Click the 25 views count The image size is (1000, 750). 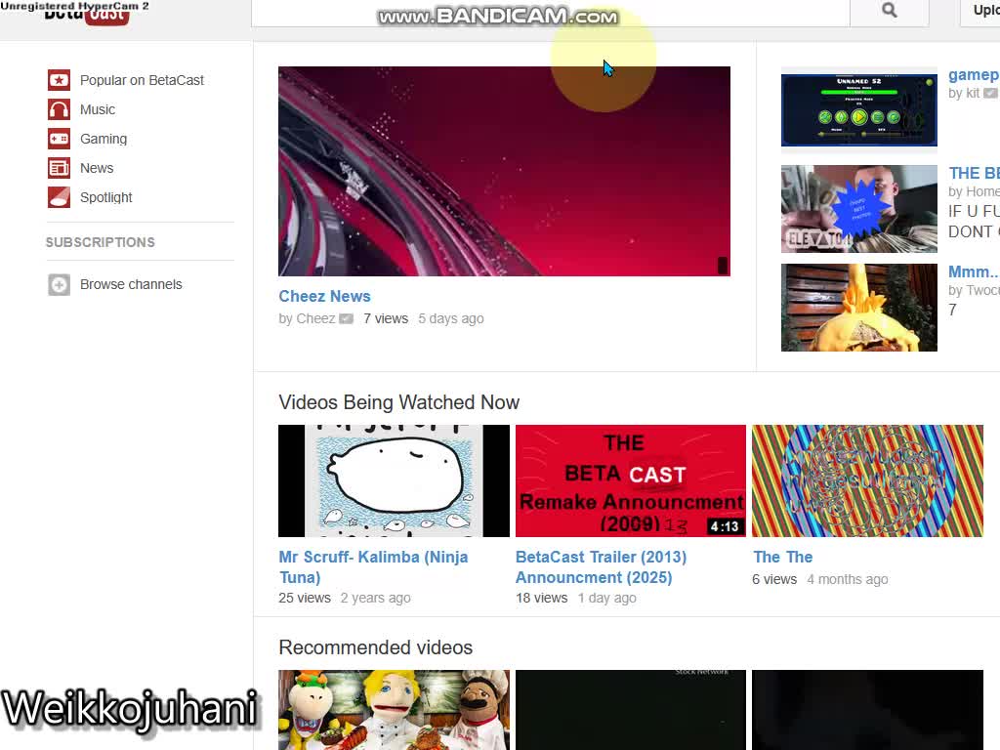tap(305, 599)
